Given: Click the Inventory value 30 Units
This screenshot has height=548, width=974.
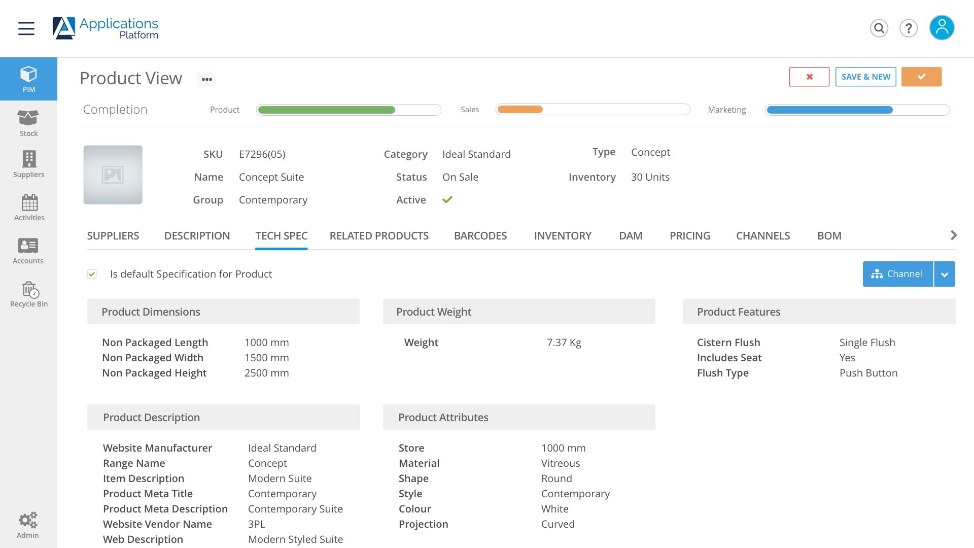Looking at the screenshot, I should (x=650, y=177).
